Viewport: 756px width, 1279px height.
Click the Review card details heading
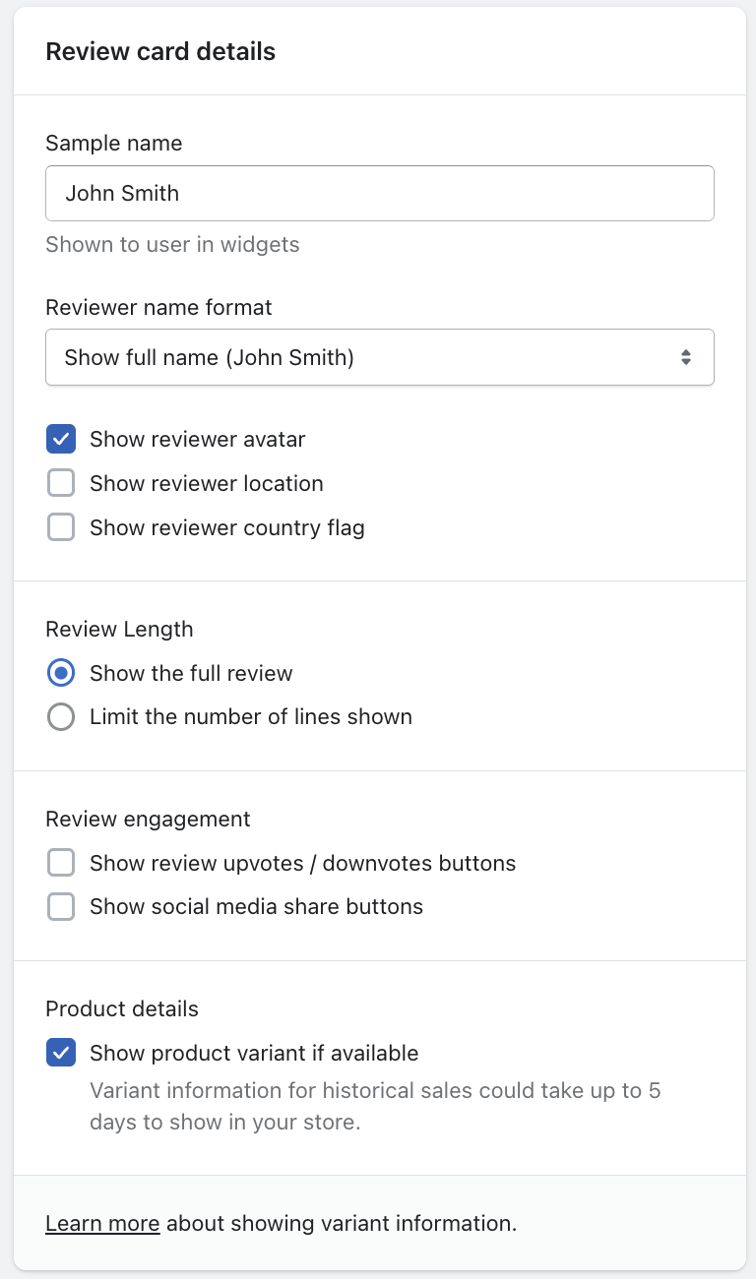point(160,52)
